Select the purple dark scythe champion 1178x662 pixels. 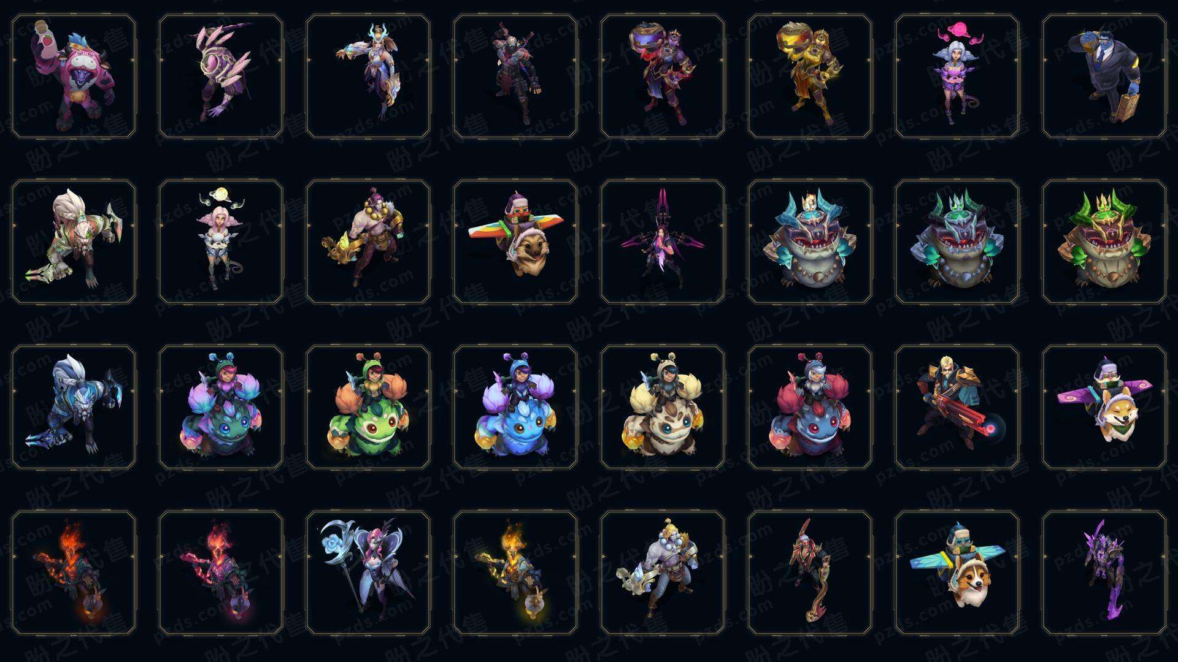(1104, 573)
